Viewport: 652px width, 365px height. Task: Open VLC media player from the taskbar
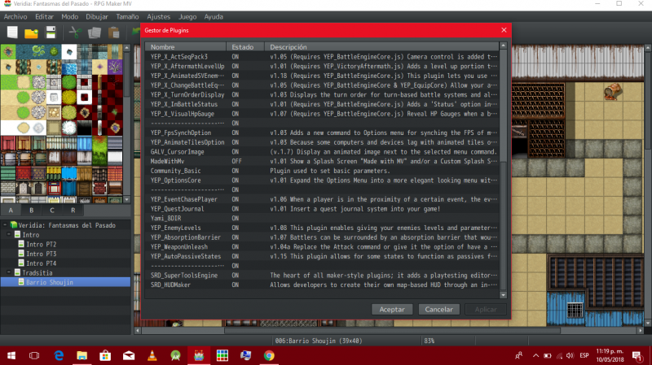point(152,355)
